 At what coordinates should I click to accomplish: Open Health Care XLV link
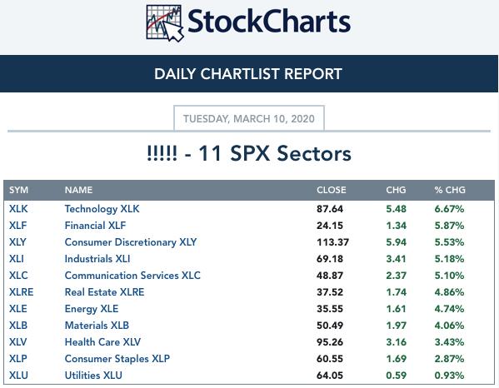(102, 342)
